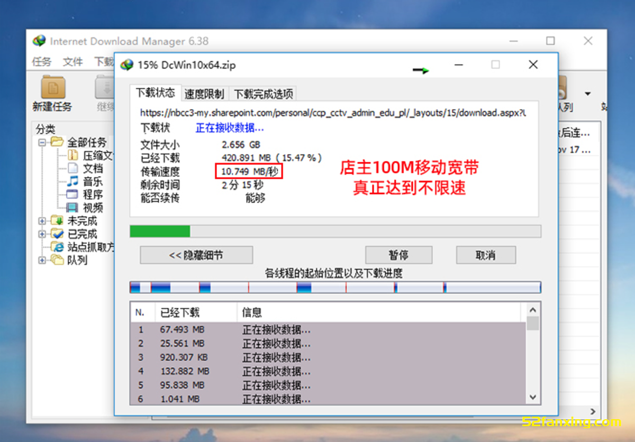Select thread row 5 with 95.838 MB

(x=328, y=385)
